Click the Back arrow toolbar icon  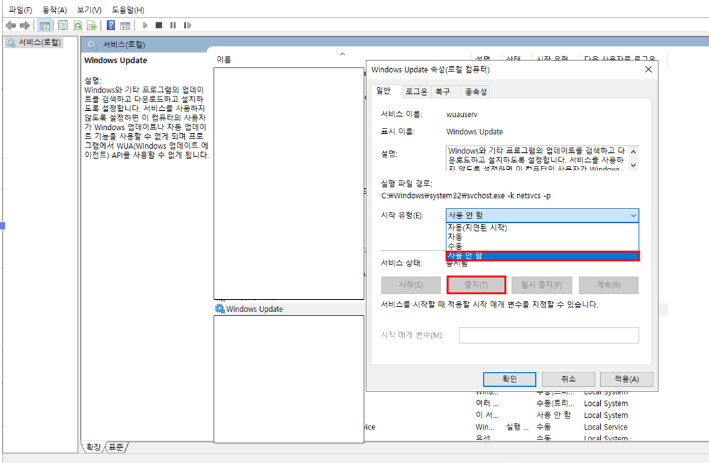(11, 26)
